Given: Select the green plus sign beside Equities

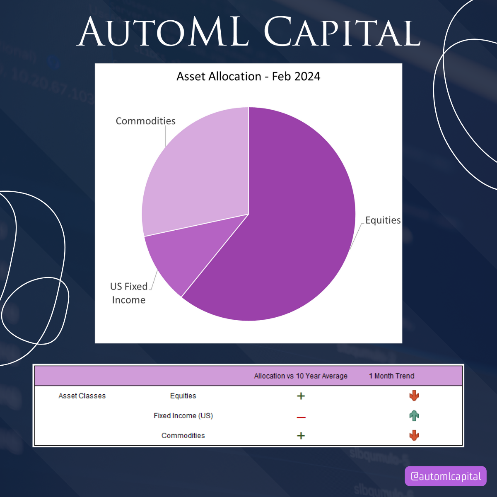Looking at the screenshot, I should (x=301, y=396).
